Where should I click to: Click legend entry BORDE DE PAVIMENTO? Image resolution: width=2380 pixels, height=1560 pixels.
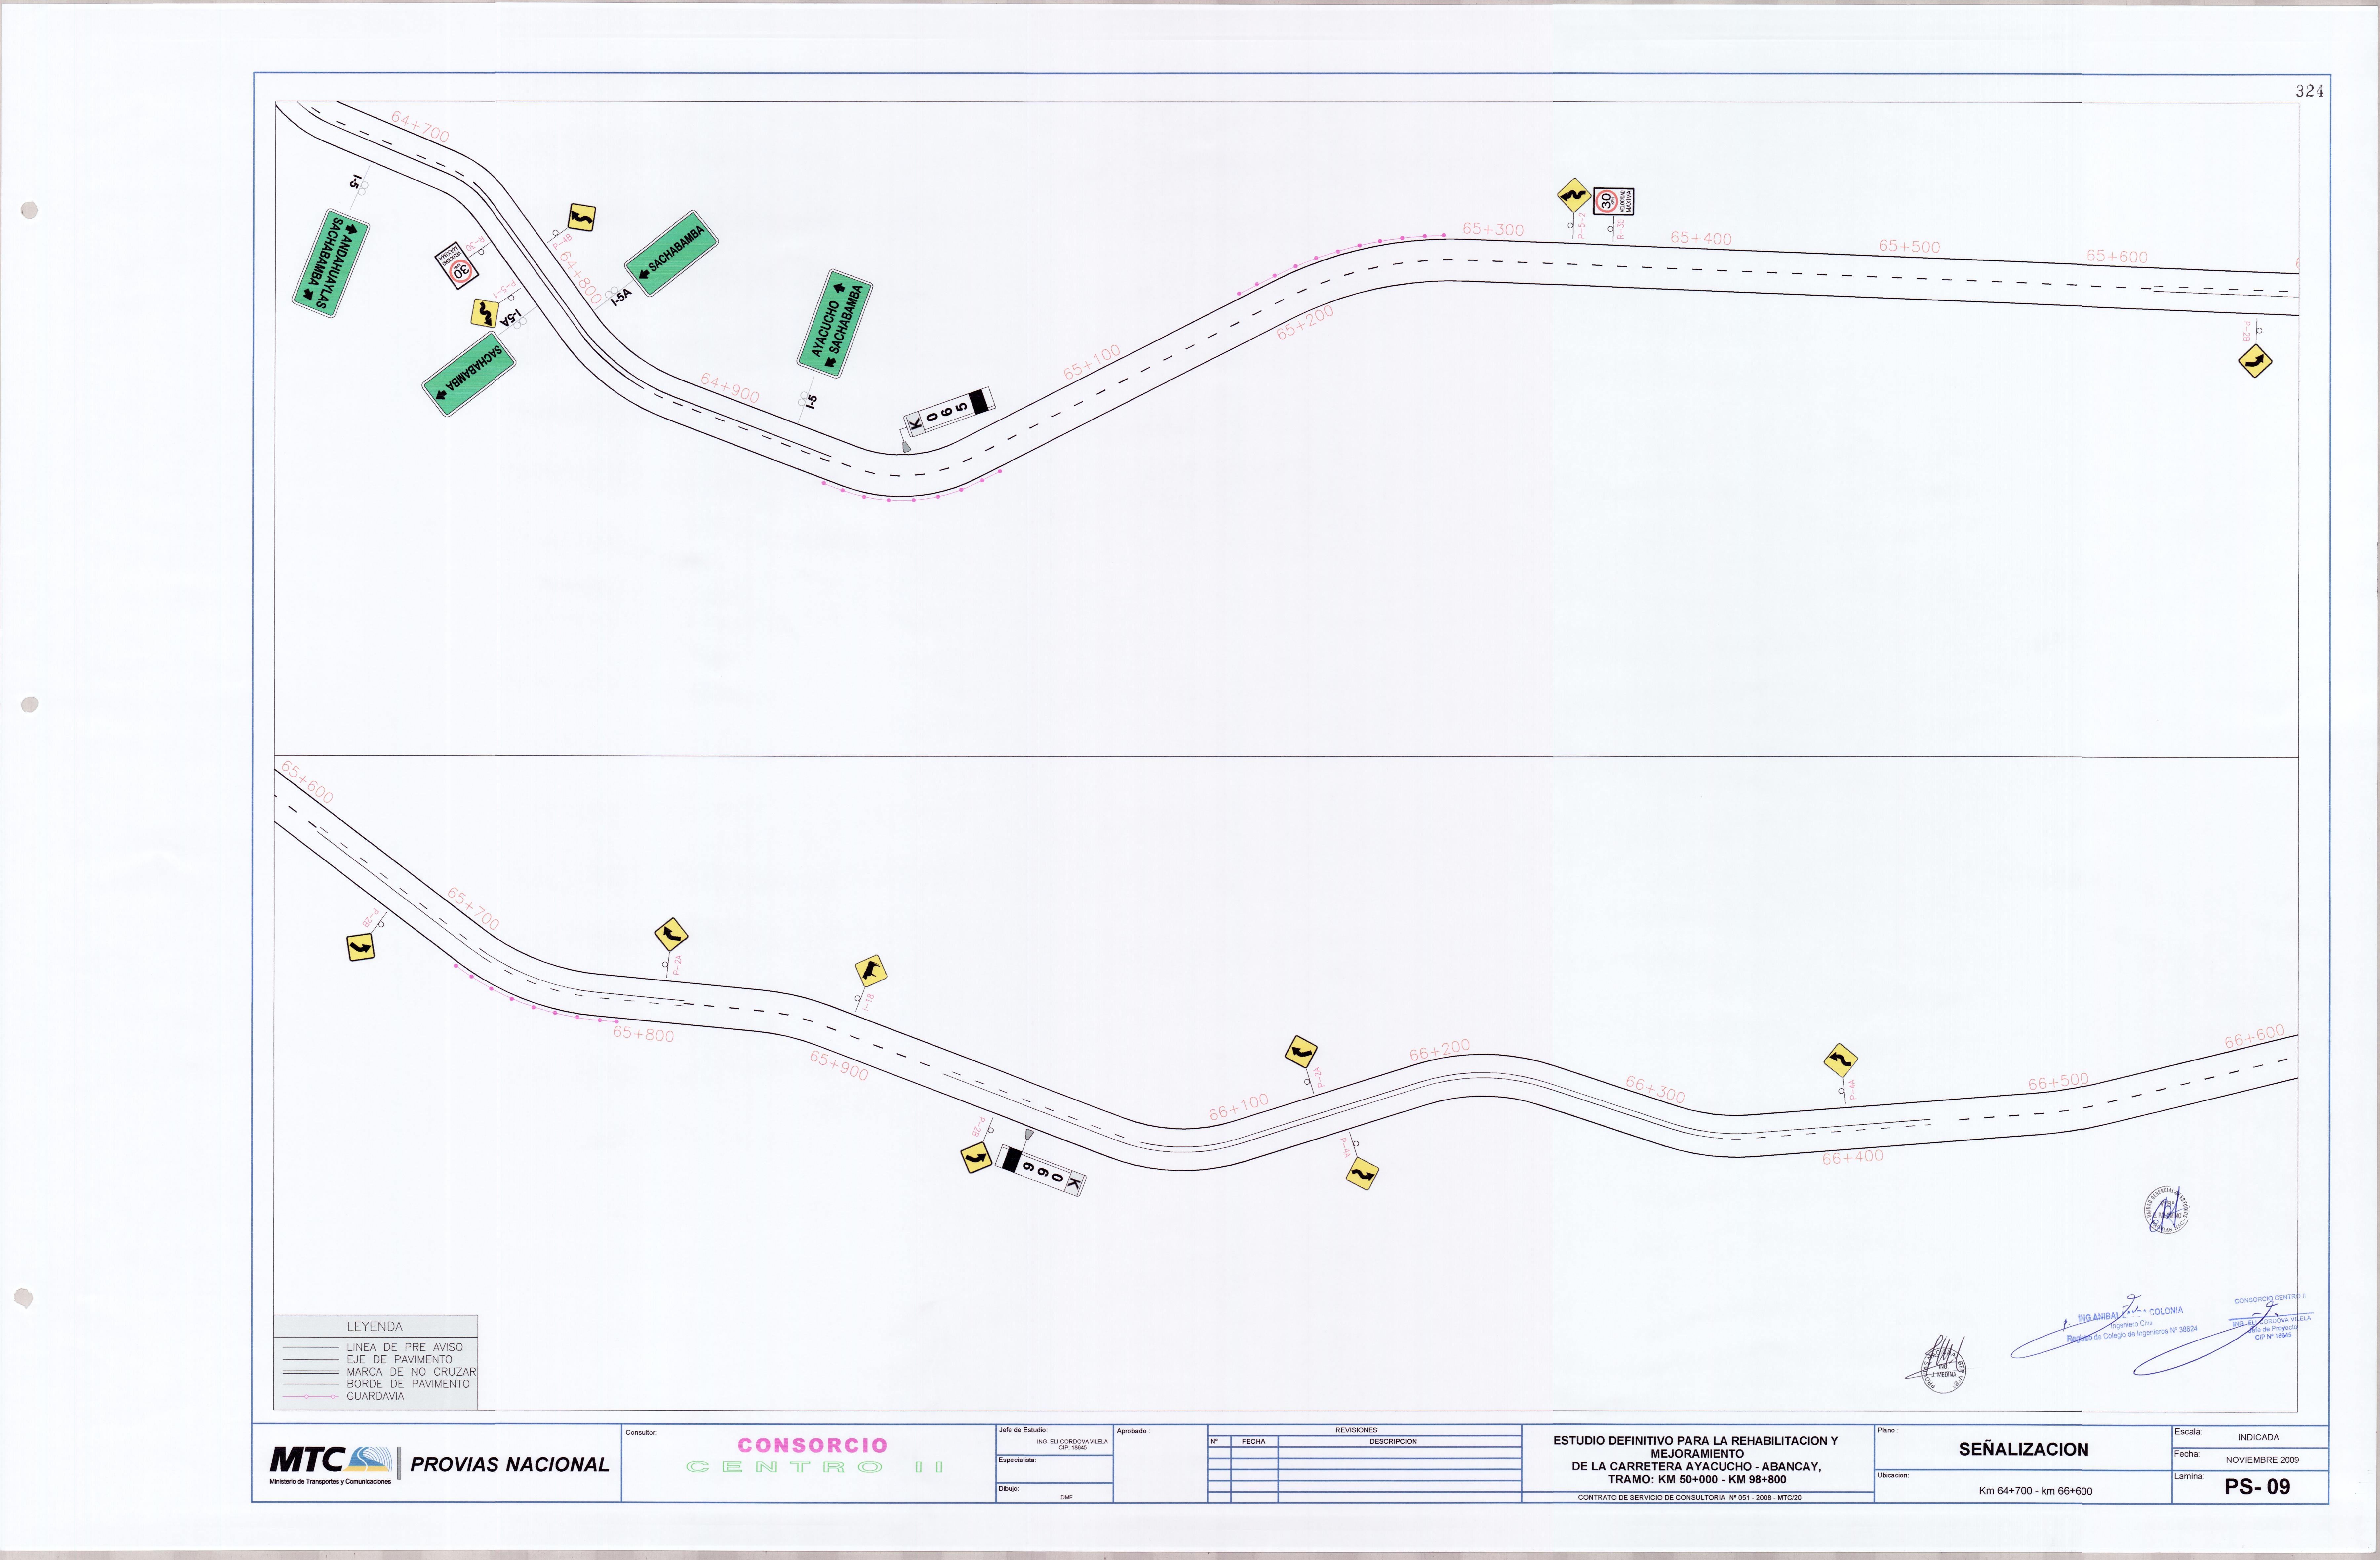click(408, 1384)
